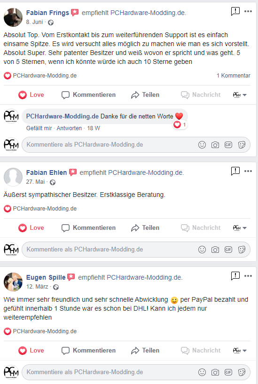258x384 pixels.
Task: Open emoji picker in Fabian Frings comment box
Action: coord(202,145)
